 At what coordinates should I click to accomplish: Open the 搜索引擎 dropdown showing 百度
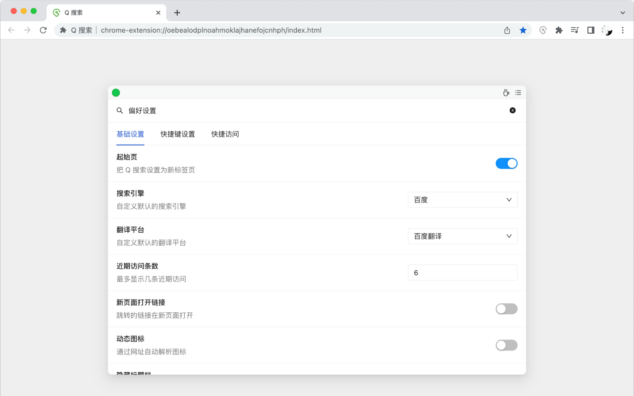point(463,199)
